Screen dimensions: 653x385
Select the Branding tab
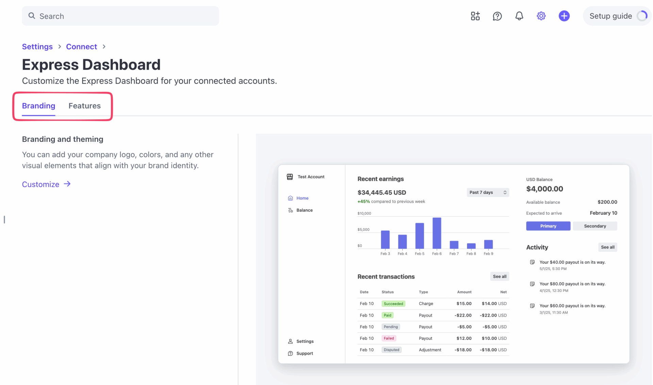pyautogui.click(x=38, y=106)
